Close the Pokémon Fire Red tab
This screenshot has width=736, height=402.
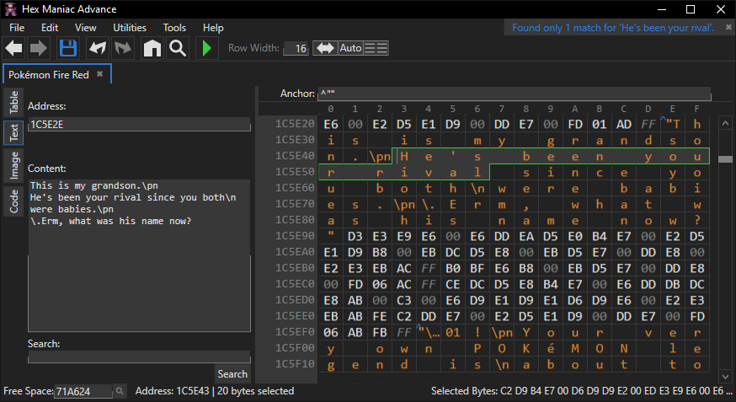(99, 74)
